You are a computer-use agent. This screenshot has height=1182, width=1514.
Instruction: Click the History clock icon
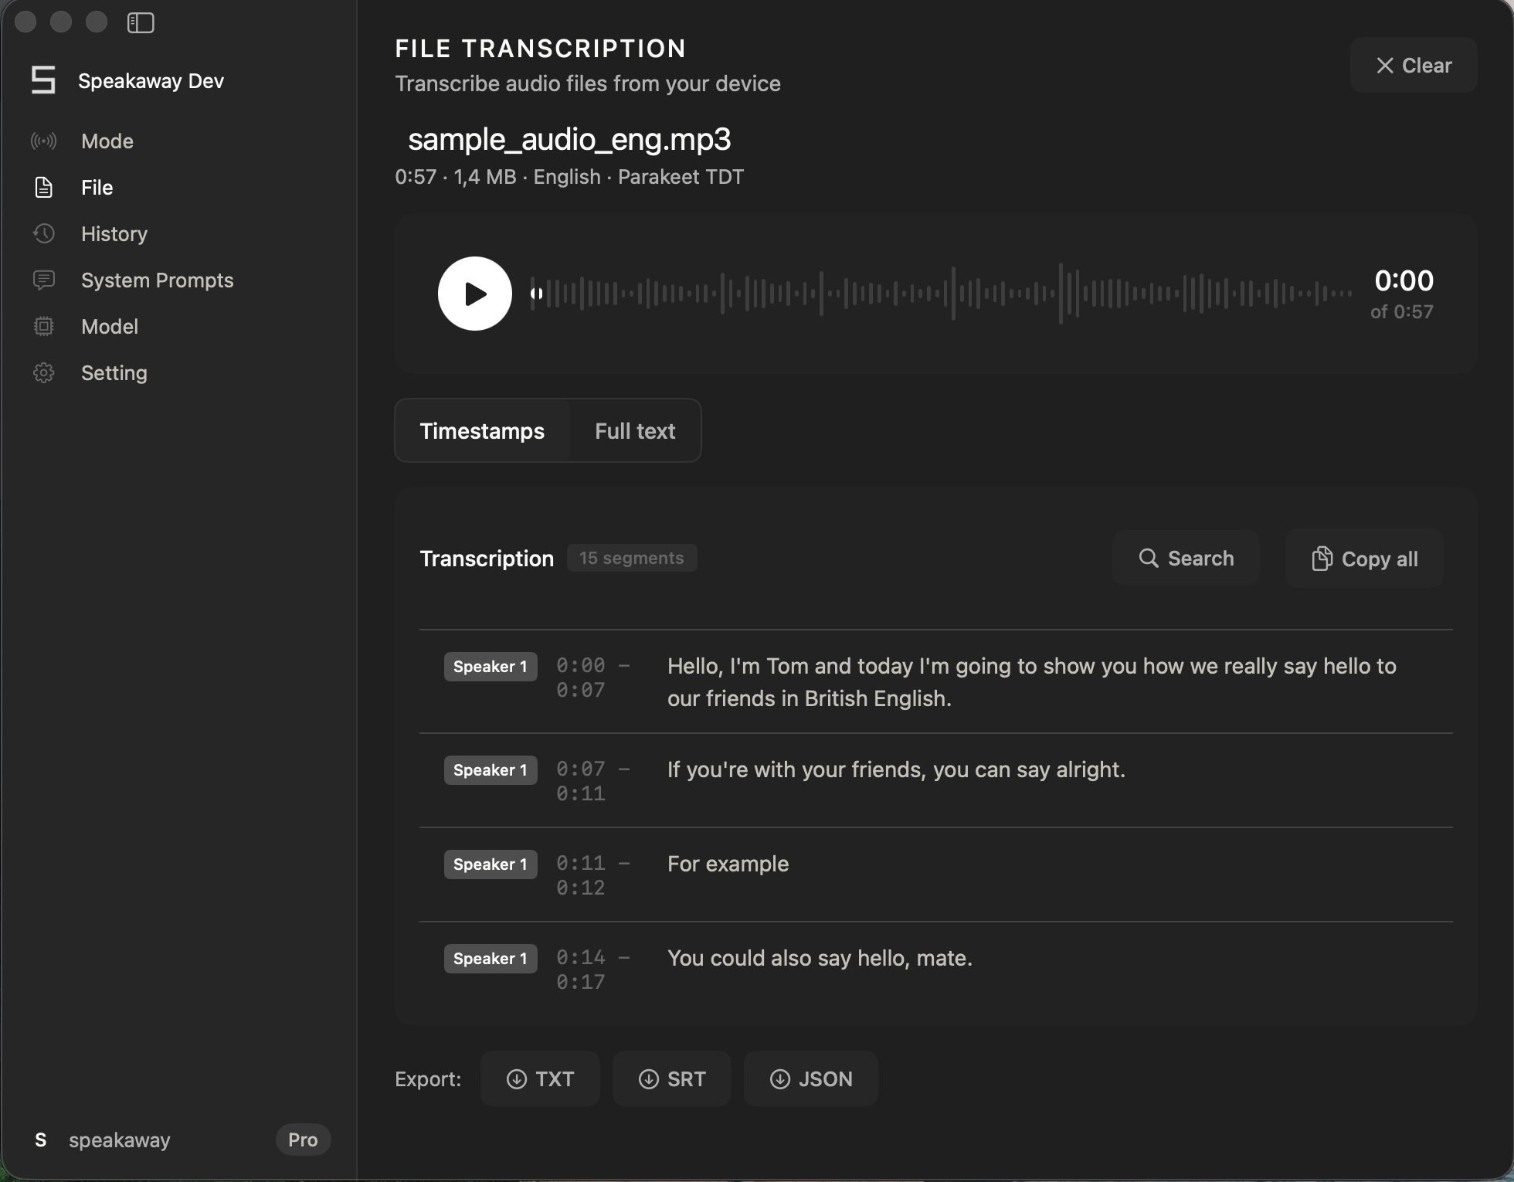pos(44,233)
